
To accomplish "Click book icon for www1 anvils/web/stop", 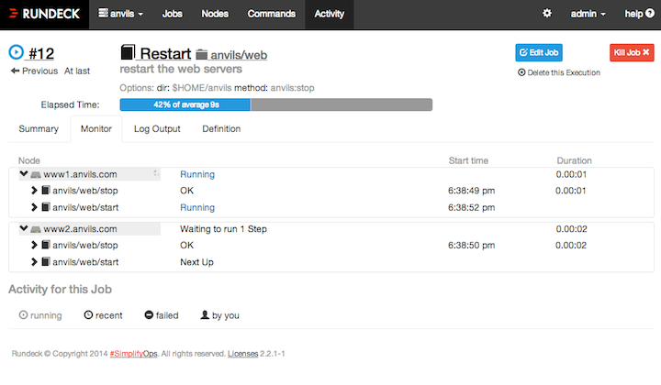I will [x=46, y=190].
